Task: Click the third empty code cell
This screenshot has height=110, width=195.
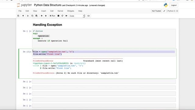Action: pos(104,94)
